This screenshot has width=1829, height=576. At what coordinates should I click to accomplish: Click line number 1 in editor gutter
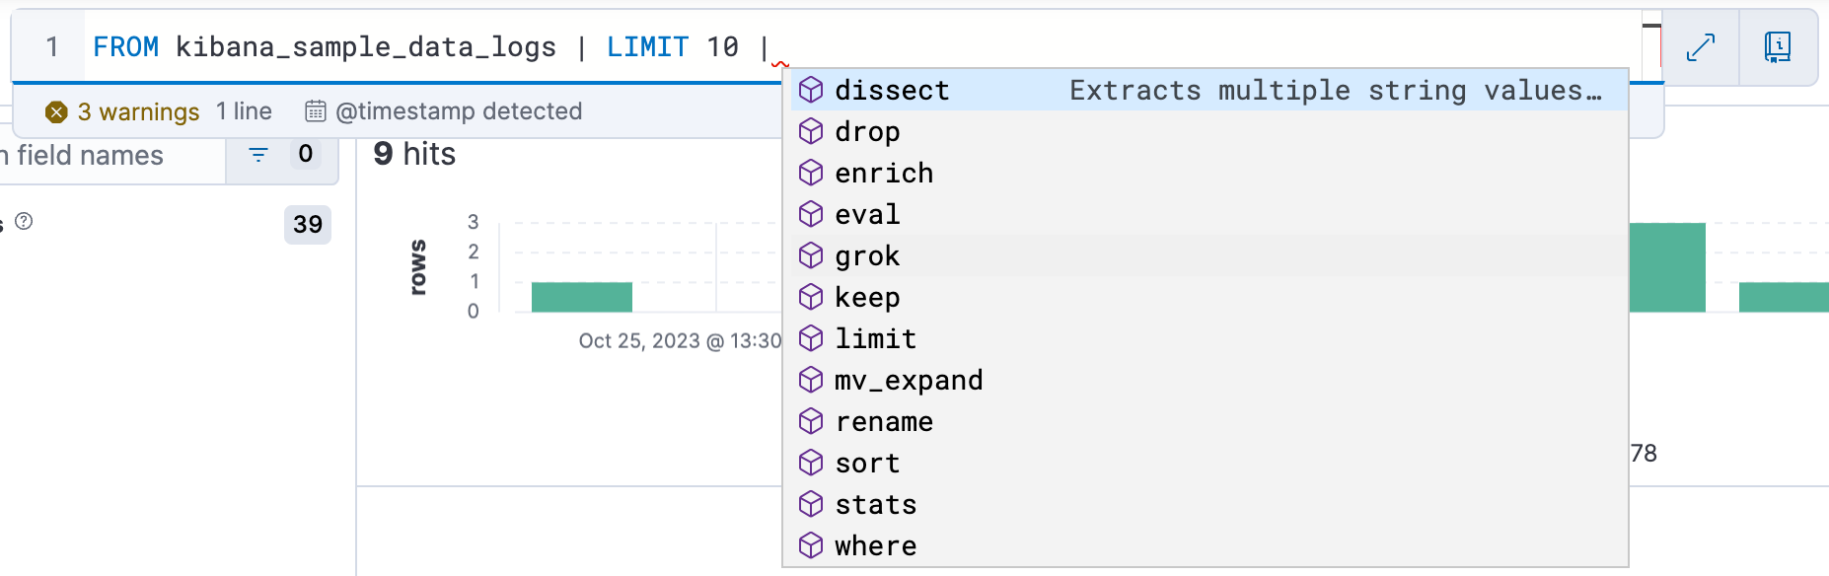point(52,46)
